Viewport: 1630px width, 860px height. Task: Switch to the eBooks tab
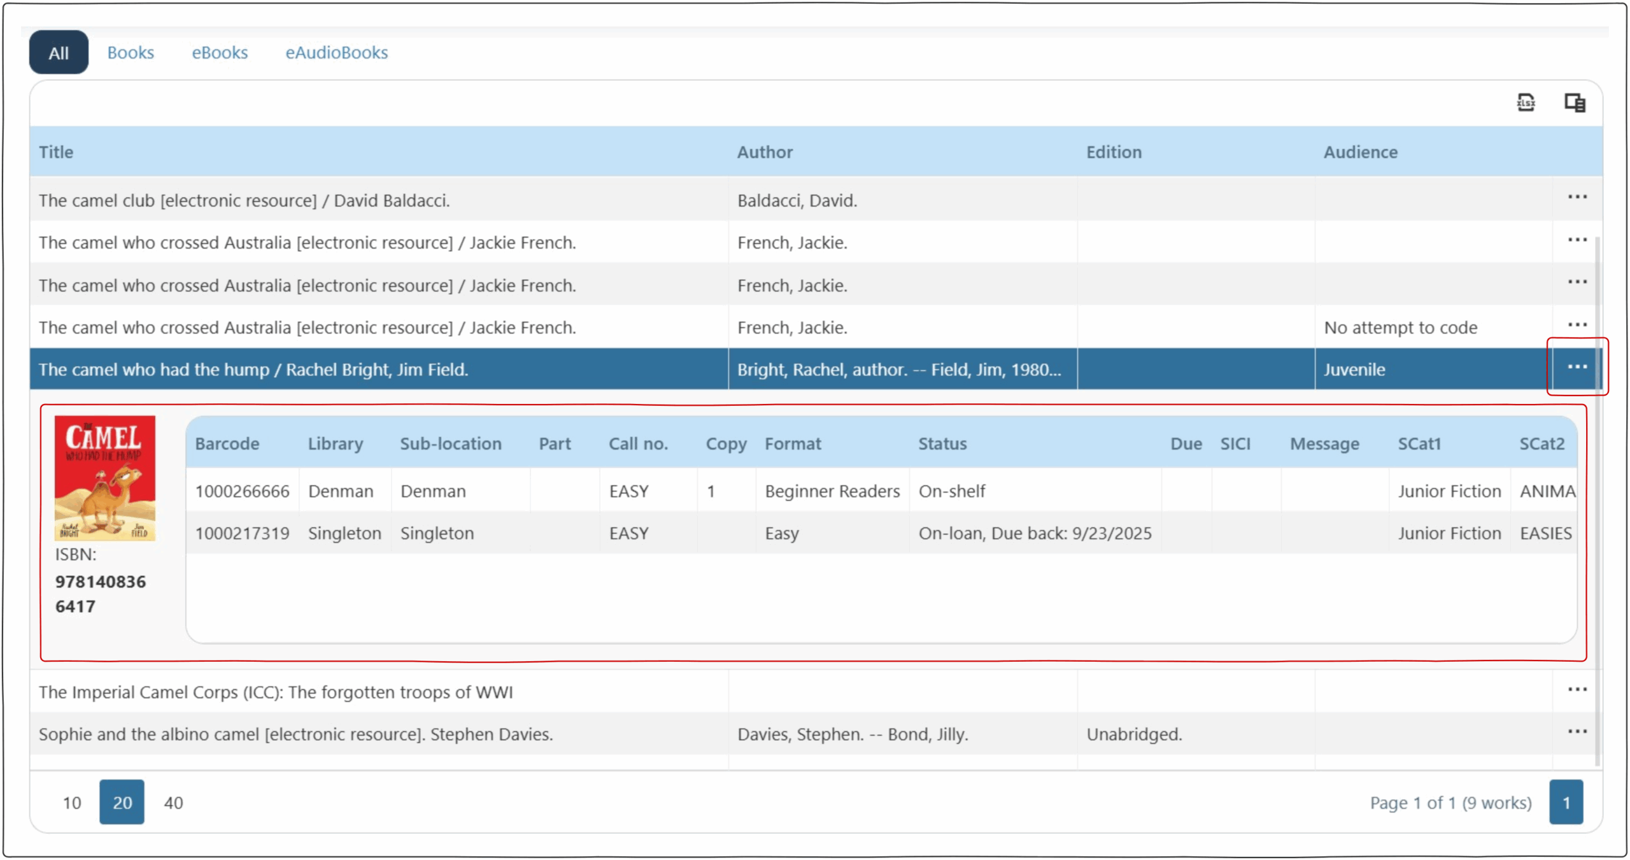(220, 52)
